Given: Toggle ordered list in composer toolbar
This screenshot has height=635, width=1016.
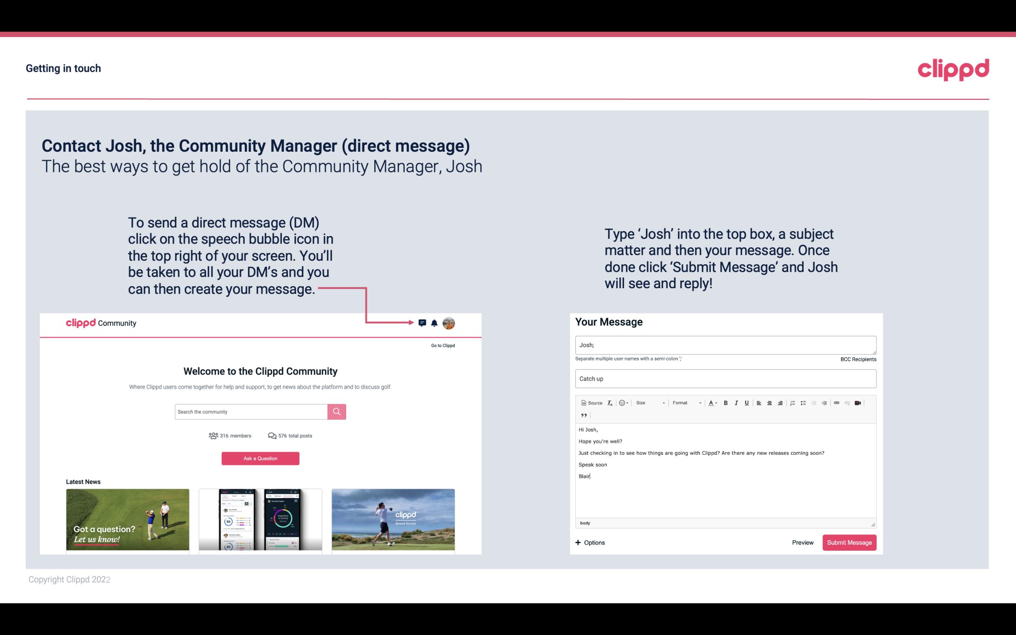Looking at the screenshot, I should [792, 402].
